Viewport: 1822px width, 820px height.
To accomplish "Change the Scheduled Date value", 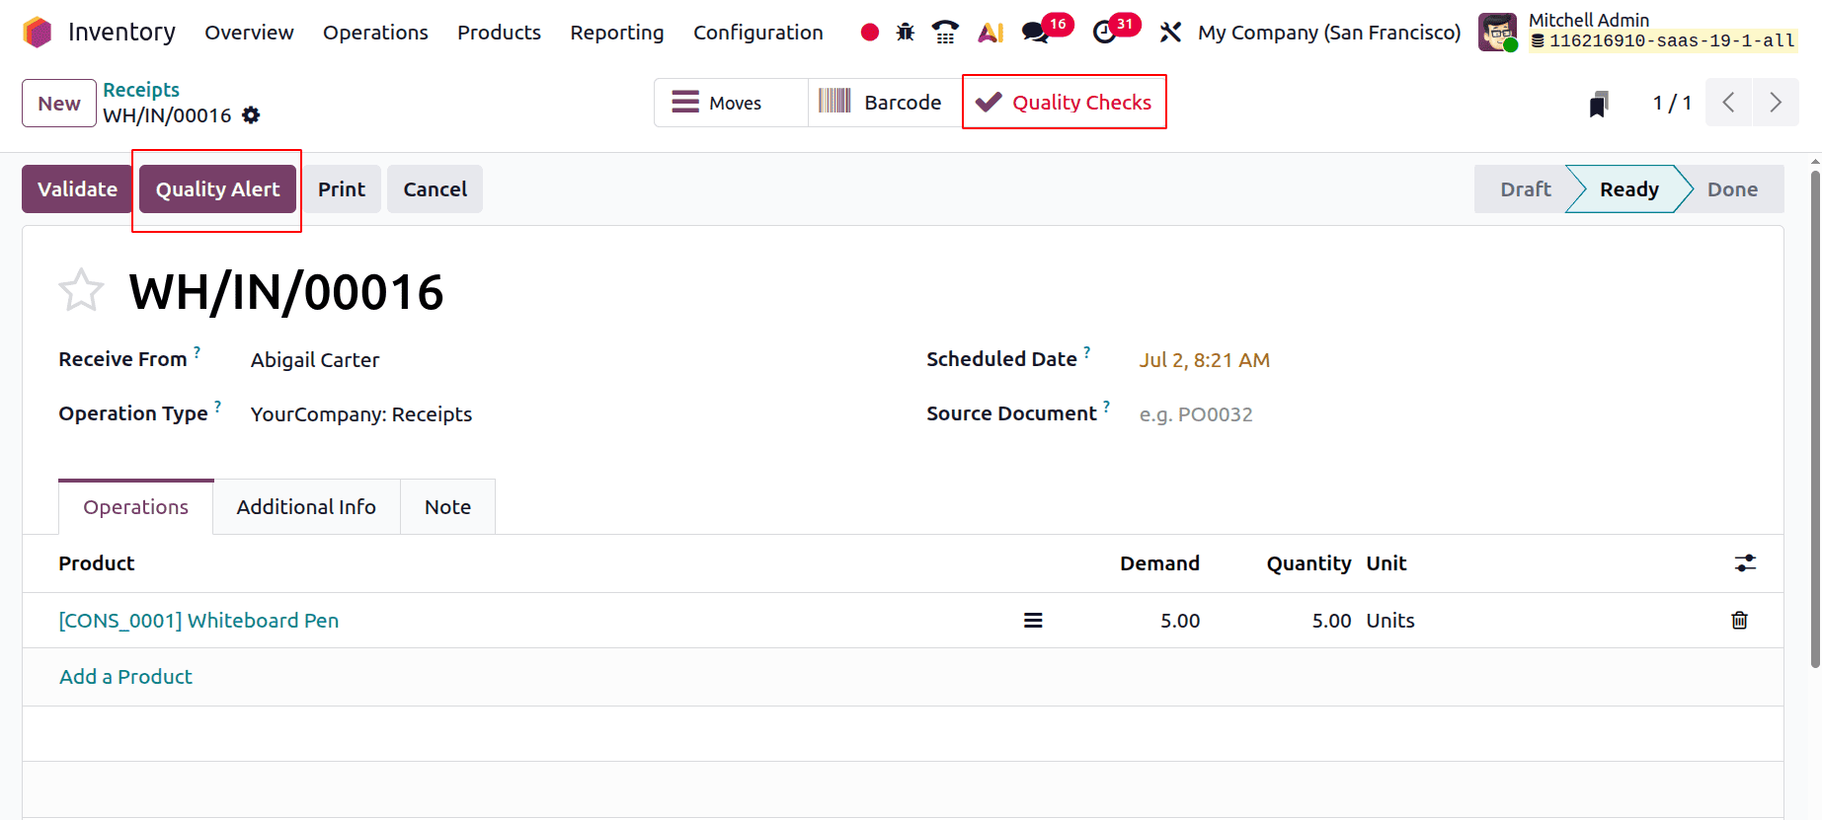I will point(1204,360).
